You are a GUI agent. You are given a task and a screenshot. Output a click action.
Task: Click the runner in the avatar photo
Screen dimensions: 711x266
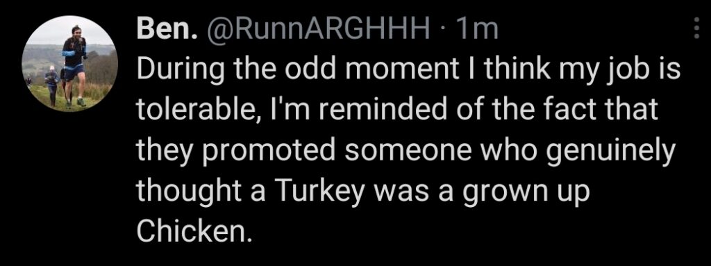point(74,65)
